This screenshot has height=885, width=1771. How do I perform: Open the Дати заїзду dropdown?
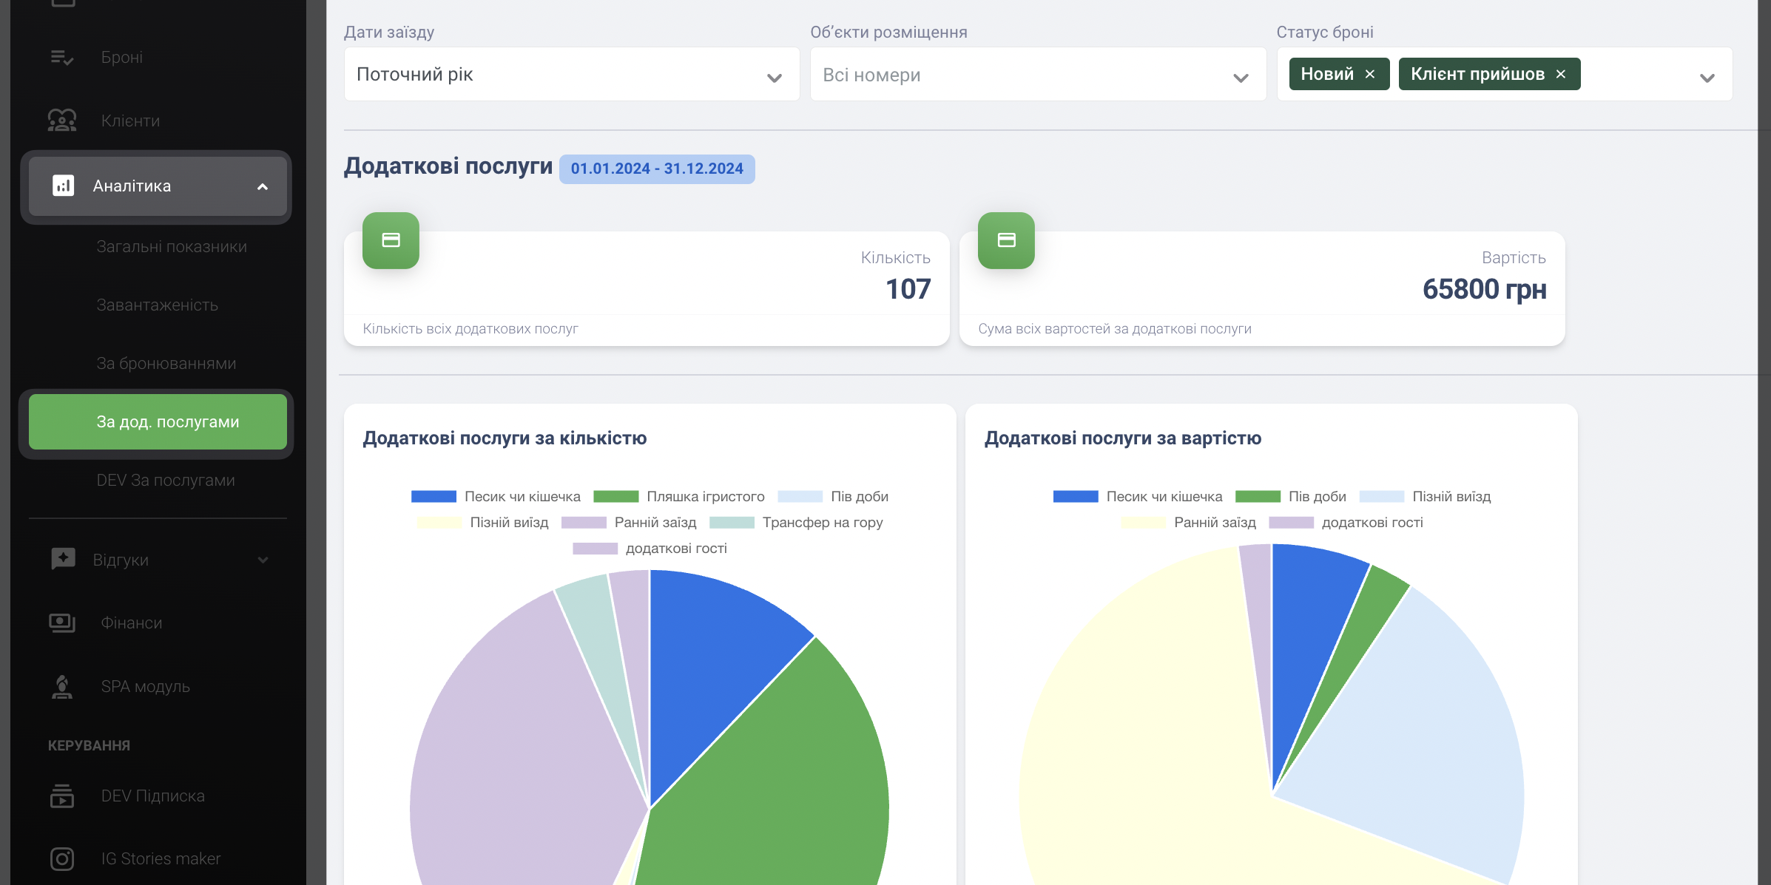click(x=571, y=75)
